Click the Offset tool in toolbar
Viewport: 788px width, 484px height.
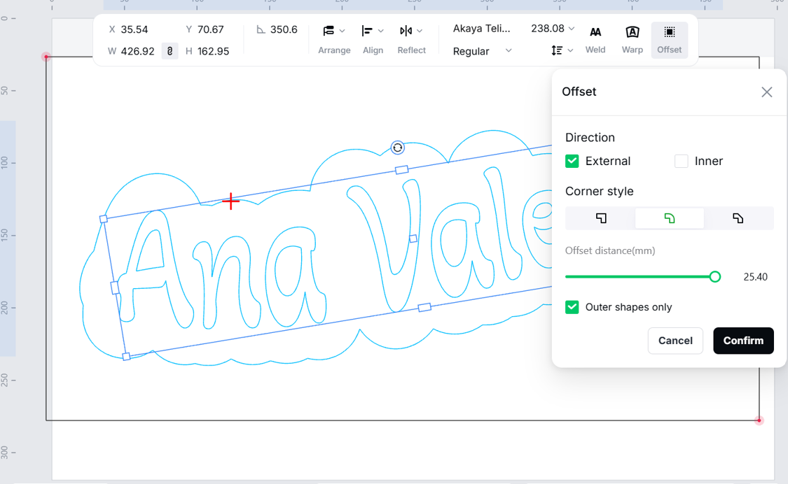[670, 40]
